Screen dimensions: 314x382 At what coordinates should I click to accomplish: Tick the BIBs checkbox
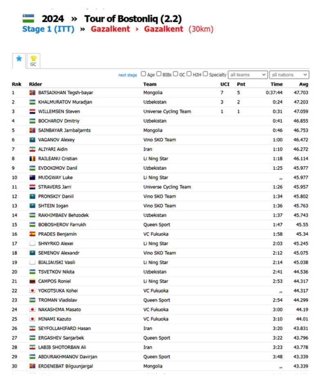(x=159, y=74)
